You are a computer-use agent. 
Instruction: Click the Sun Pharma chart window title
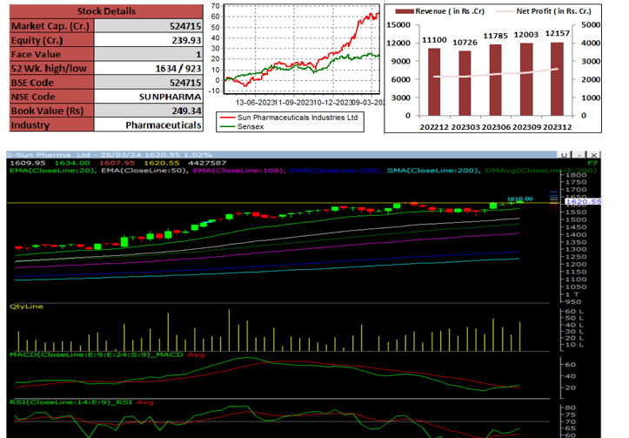point(109,155)
